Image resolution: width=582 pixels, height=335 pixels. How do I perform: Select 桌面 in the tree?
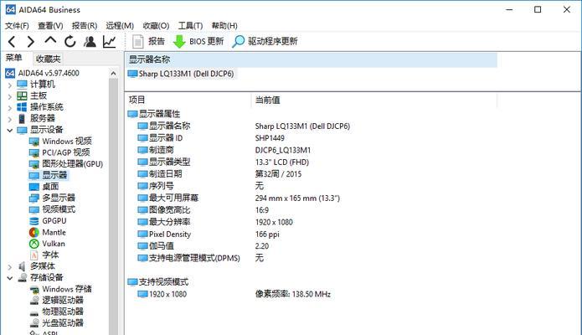[44, 187]
